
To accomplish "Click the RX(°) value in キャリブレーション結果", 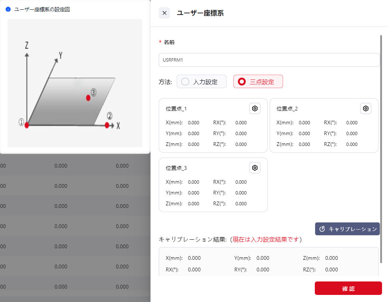I will [193, 270].
